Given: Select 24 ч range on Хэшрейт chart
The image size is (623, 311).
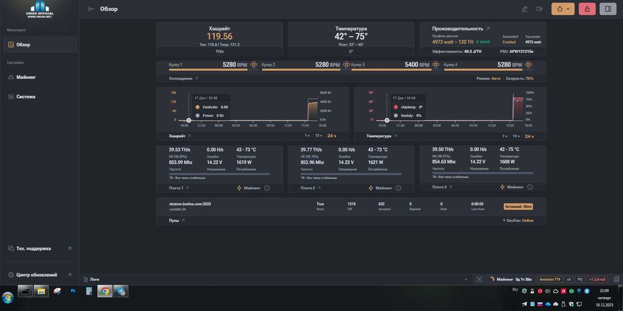Looking at the screenshot, I should (331, 136).
